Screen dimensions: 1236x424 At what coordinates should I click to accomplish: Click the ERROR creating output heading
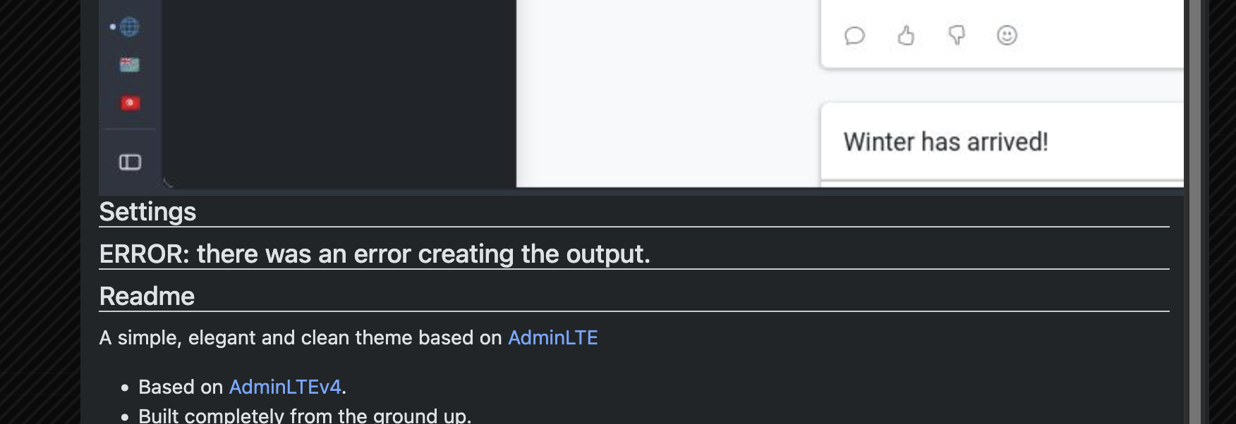coord(375,254)
